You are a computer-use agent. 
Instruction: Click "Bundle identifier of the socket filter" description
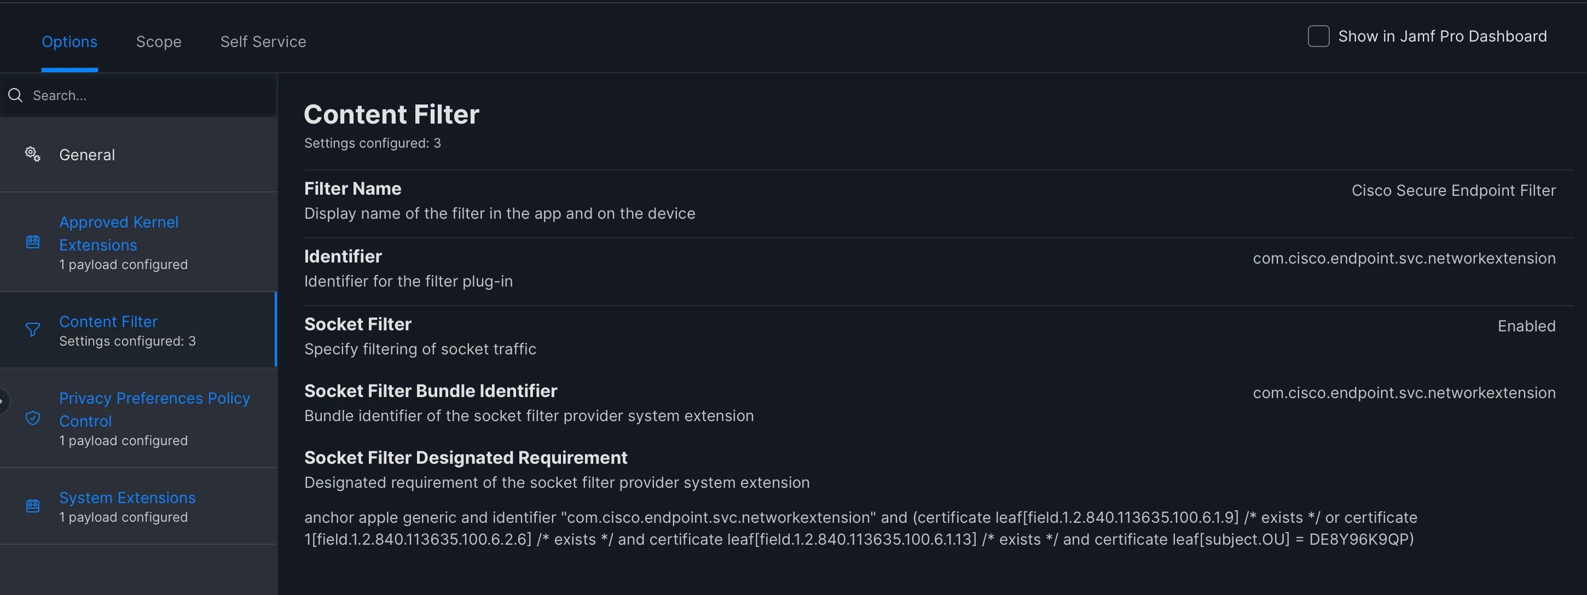pos(529,416)
